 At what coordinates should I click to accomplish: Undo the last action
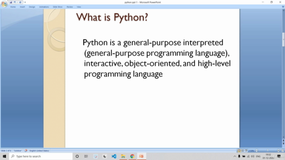point(15,2)
